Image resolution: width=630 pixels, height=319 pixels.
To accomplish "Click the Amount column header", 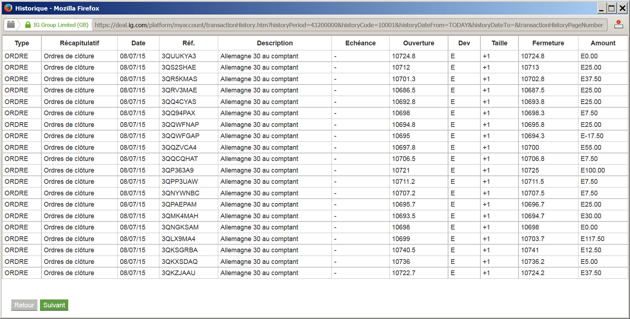I will pos(603,43).
